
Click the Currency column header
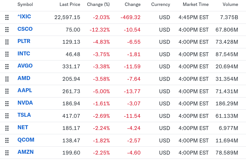click(160, 5)
